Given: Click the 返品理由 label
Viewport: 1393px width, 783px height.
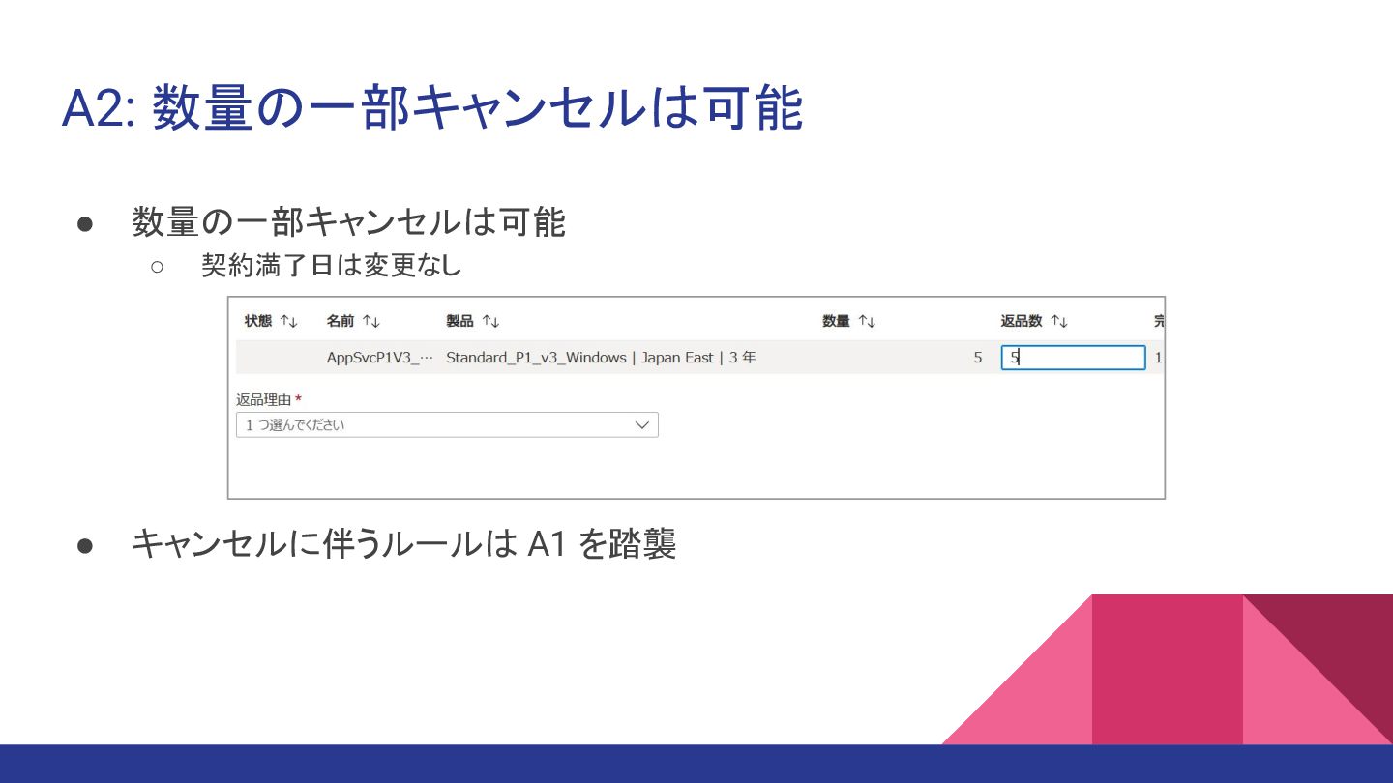Looking at the screenshot, I should point(264,399).
